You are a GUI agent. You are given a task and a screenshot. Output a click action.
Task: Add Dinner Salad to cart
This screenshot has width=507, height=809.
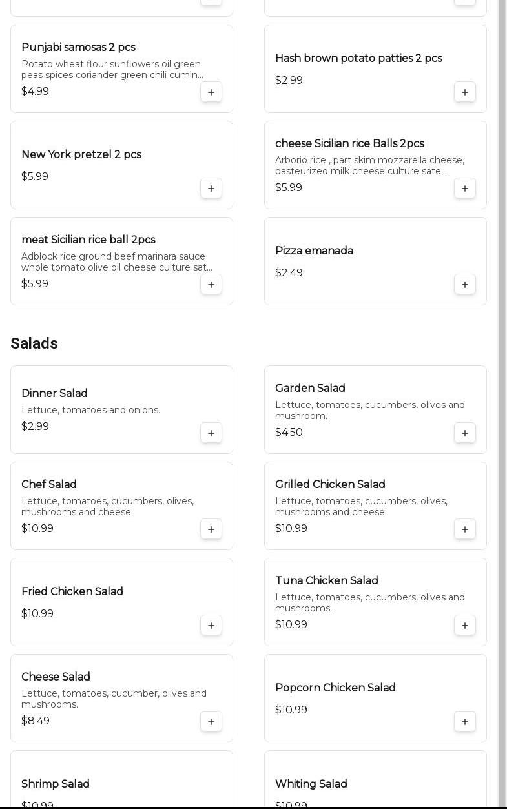click(x=211, y=433)
